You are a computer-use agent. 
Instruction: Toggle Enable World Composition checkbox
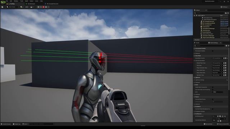213,87
